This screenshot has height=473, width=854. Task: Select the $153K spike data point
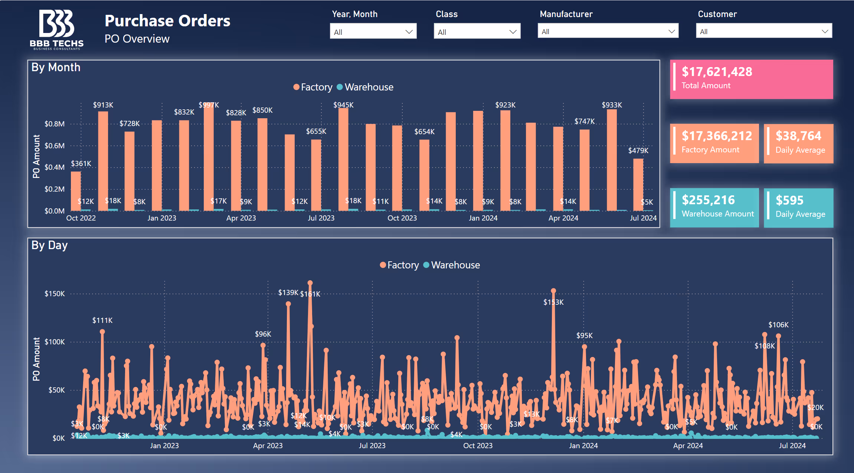(x=553, y=291)
